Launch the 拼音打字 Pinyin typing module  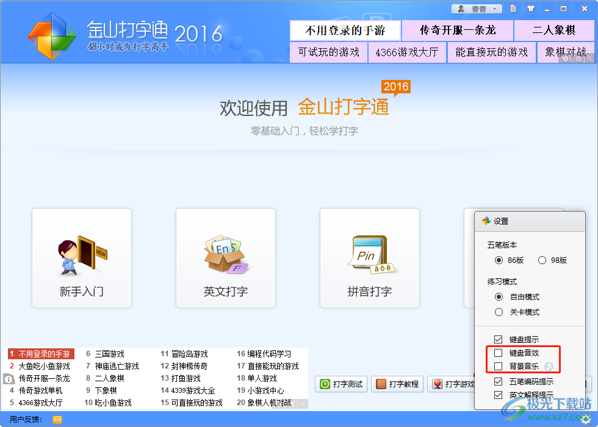pyautogui.click(x=370, y=257)
